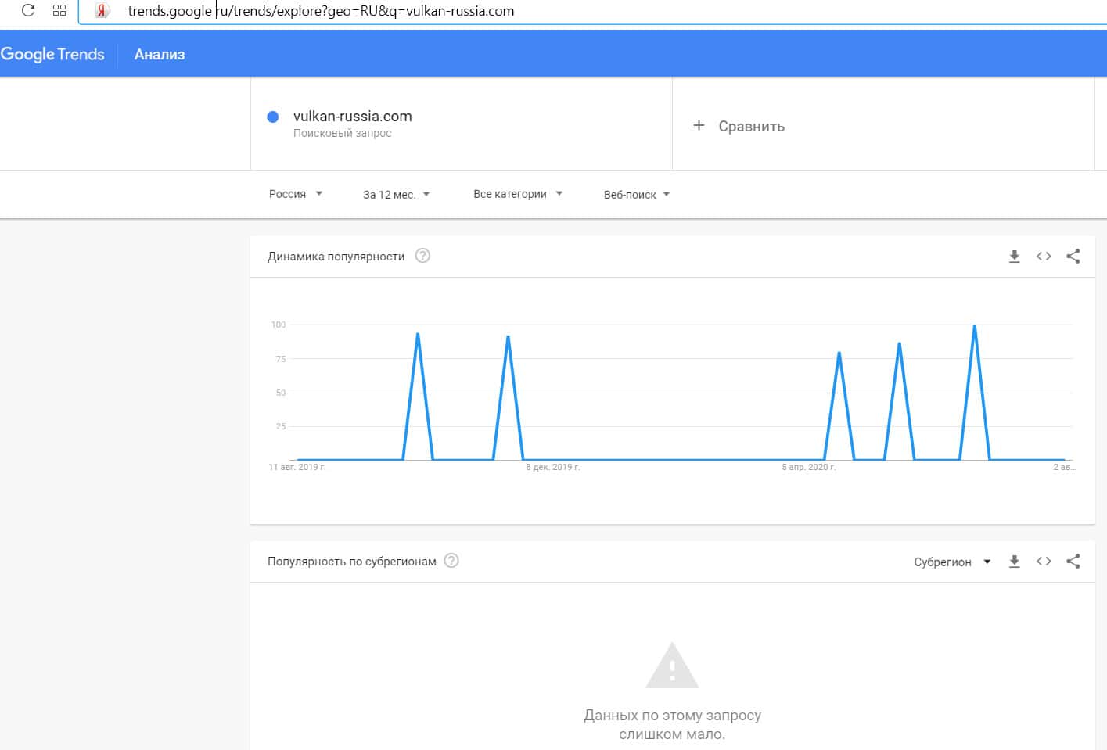Screen dimensions: 1107x750
Task: Click the Данных по этому запросу слишком мало message
Action: click(672, 725)
